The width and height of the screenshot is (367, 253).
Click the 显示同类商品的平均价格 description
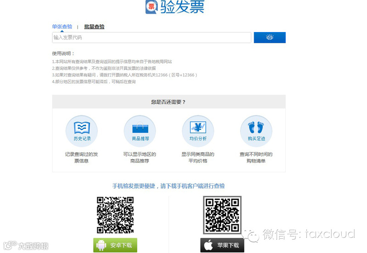click(198, 157)
